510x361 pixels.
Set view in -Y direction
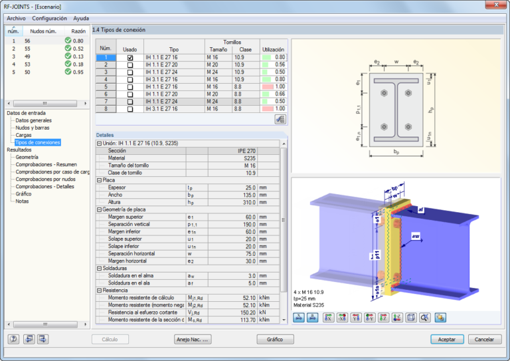pos(370,317)
